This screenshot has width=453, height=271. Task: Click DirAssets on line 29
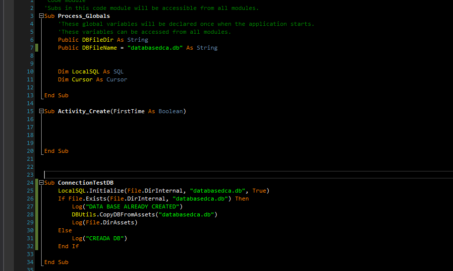[x=118, y=222]
